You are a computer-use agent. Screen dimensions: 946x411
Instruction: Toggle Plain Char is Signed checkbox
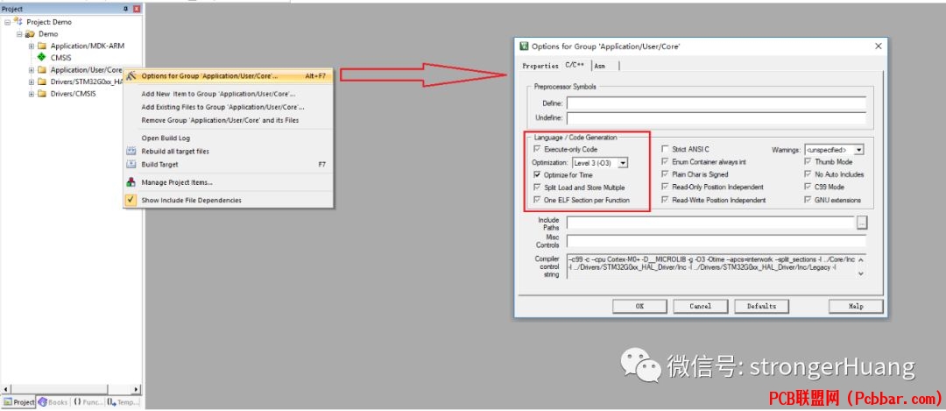665,174
